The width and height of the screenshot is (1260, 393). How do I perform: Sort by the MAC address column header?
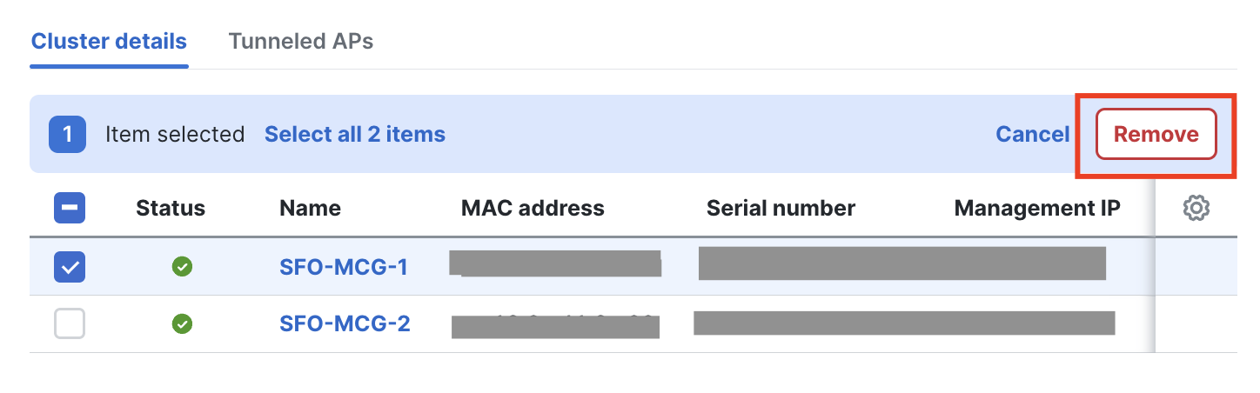click(x=533, y=209)
